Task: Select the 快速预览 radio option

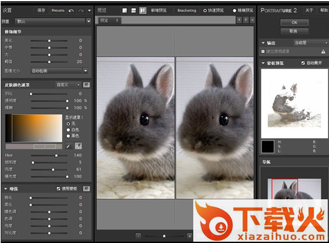Action: click(x=205, y=11)
